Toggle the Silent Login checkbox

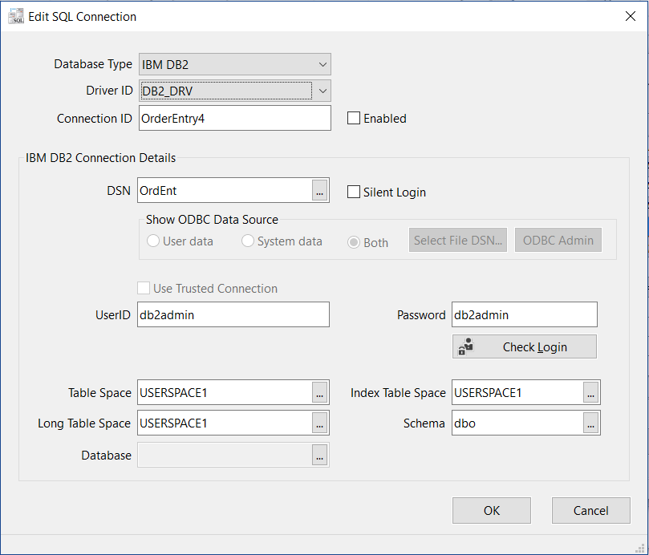(x=354, y=192)
